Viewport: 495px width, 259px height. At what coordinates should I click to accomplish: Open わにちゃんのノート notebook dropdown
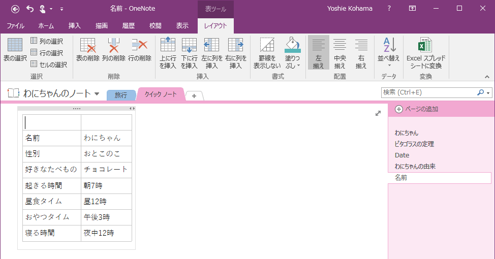point(97,93)
